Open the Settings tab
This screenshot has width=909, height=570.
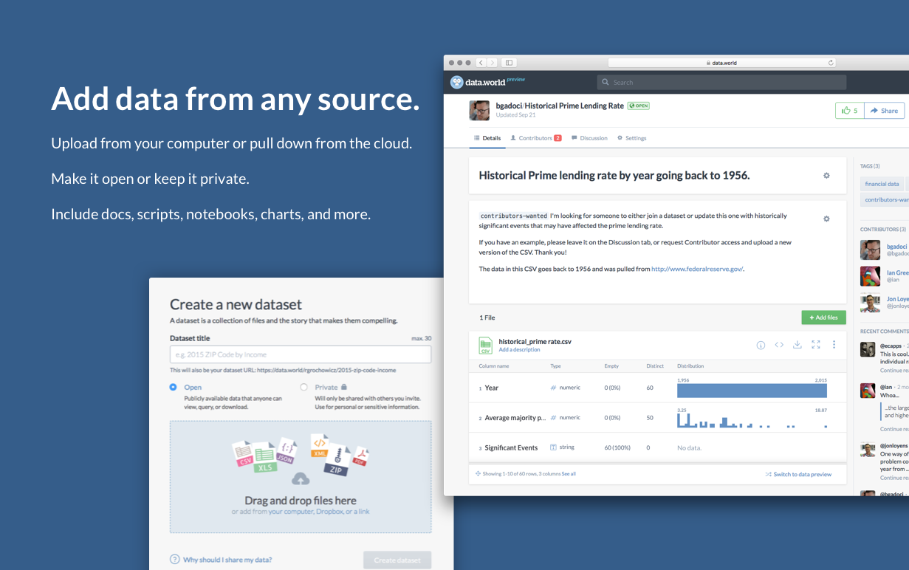point(632,138)
